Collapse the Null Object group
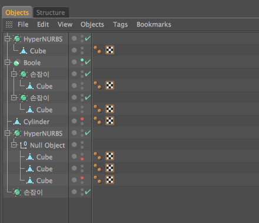The height and width of the screenshot is (223, 259). tap(14, 145)
